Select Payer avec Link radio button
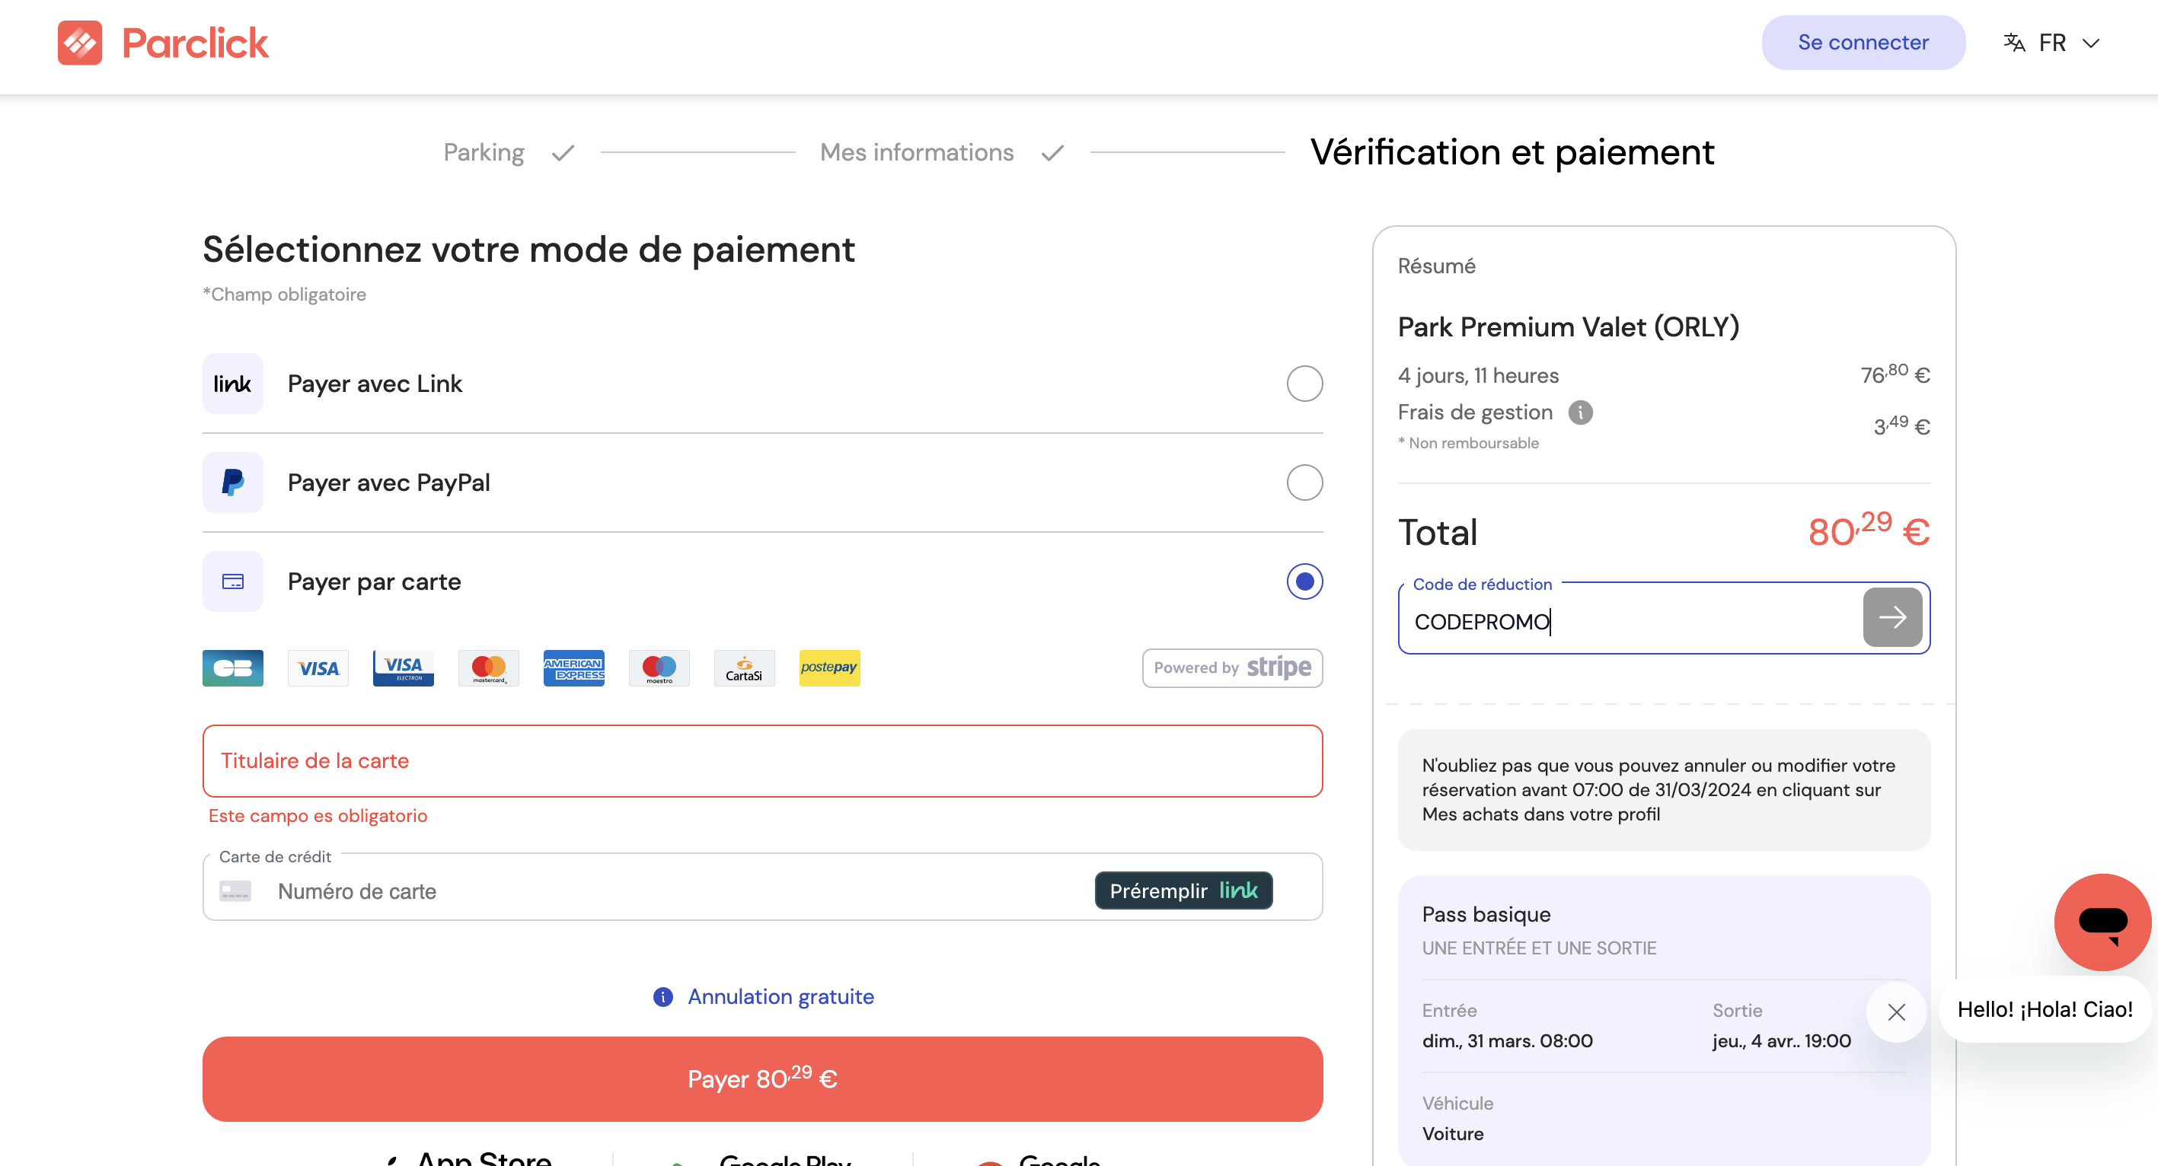 (1304, 384)
